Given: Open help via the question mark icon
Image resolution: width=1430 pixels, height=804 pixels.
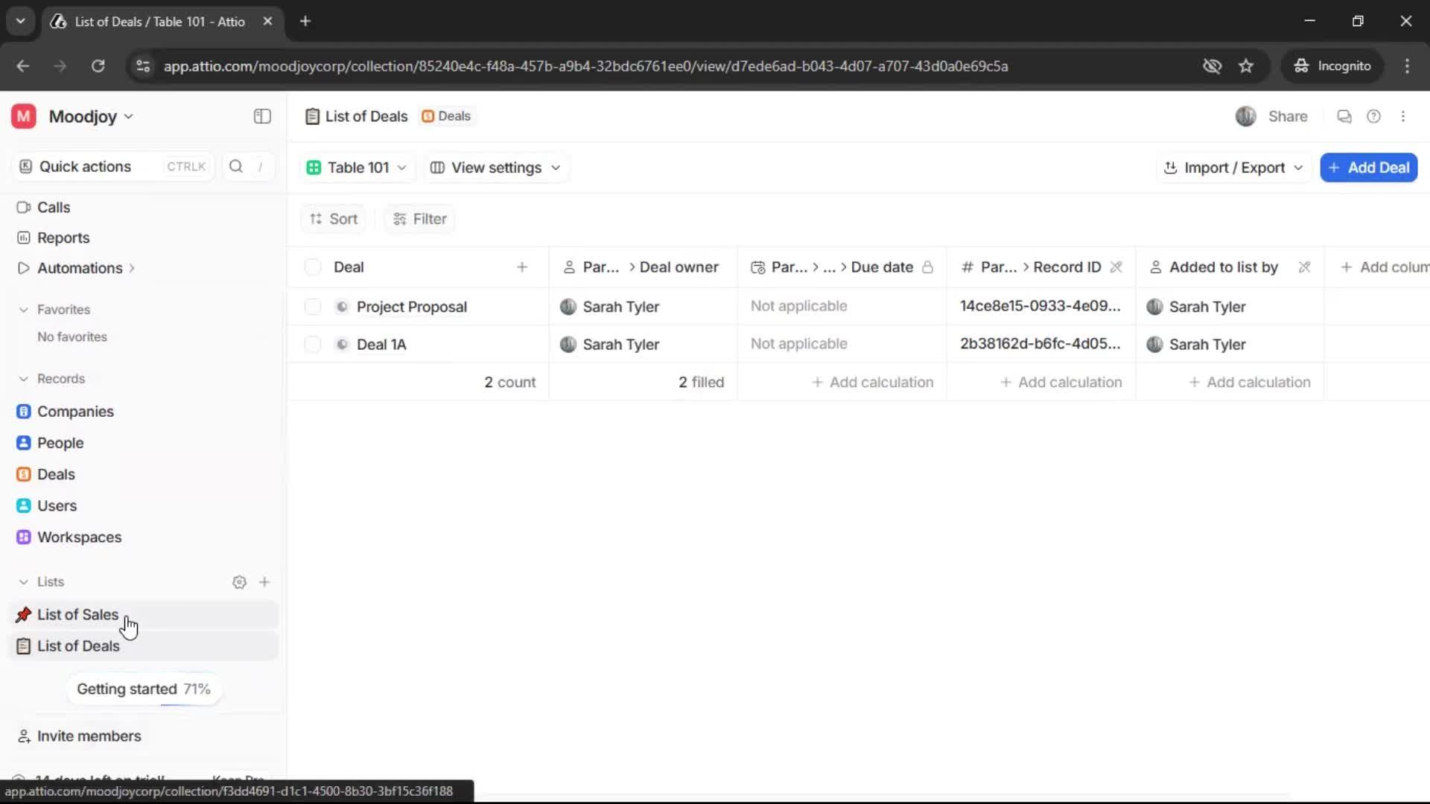Looking at the screenshot, I should 1373,116.
